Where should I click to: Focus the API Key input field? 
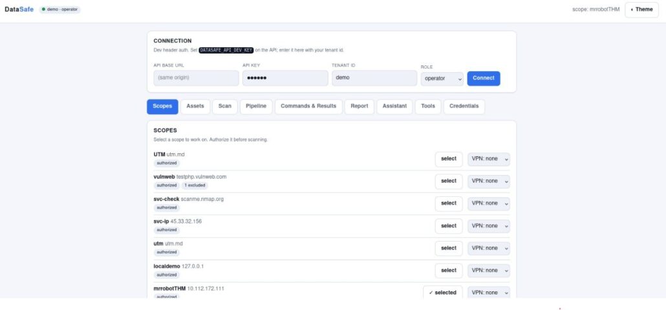click(285, 78)
